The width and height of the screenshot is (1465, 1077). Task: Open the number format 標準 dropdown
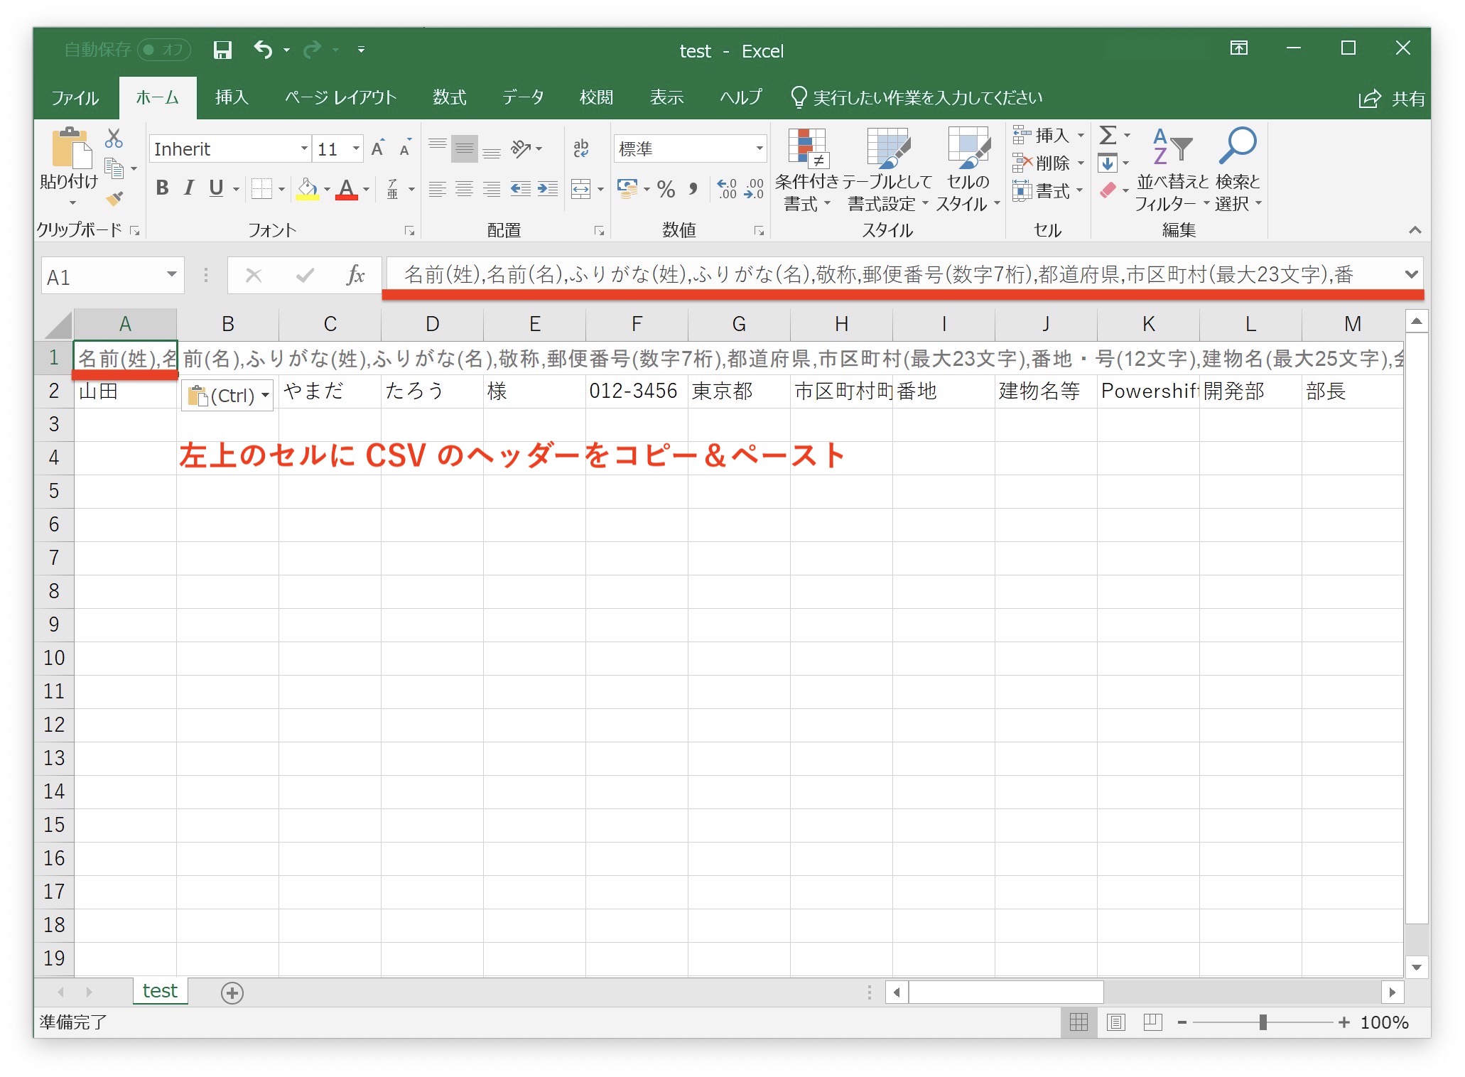pos(759,149)
